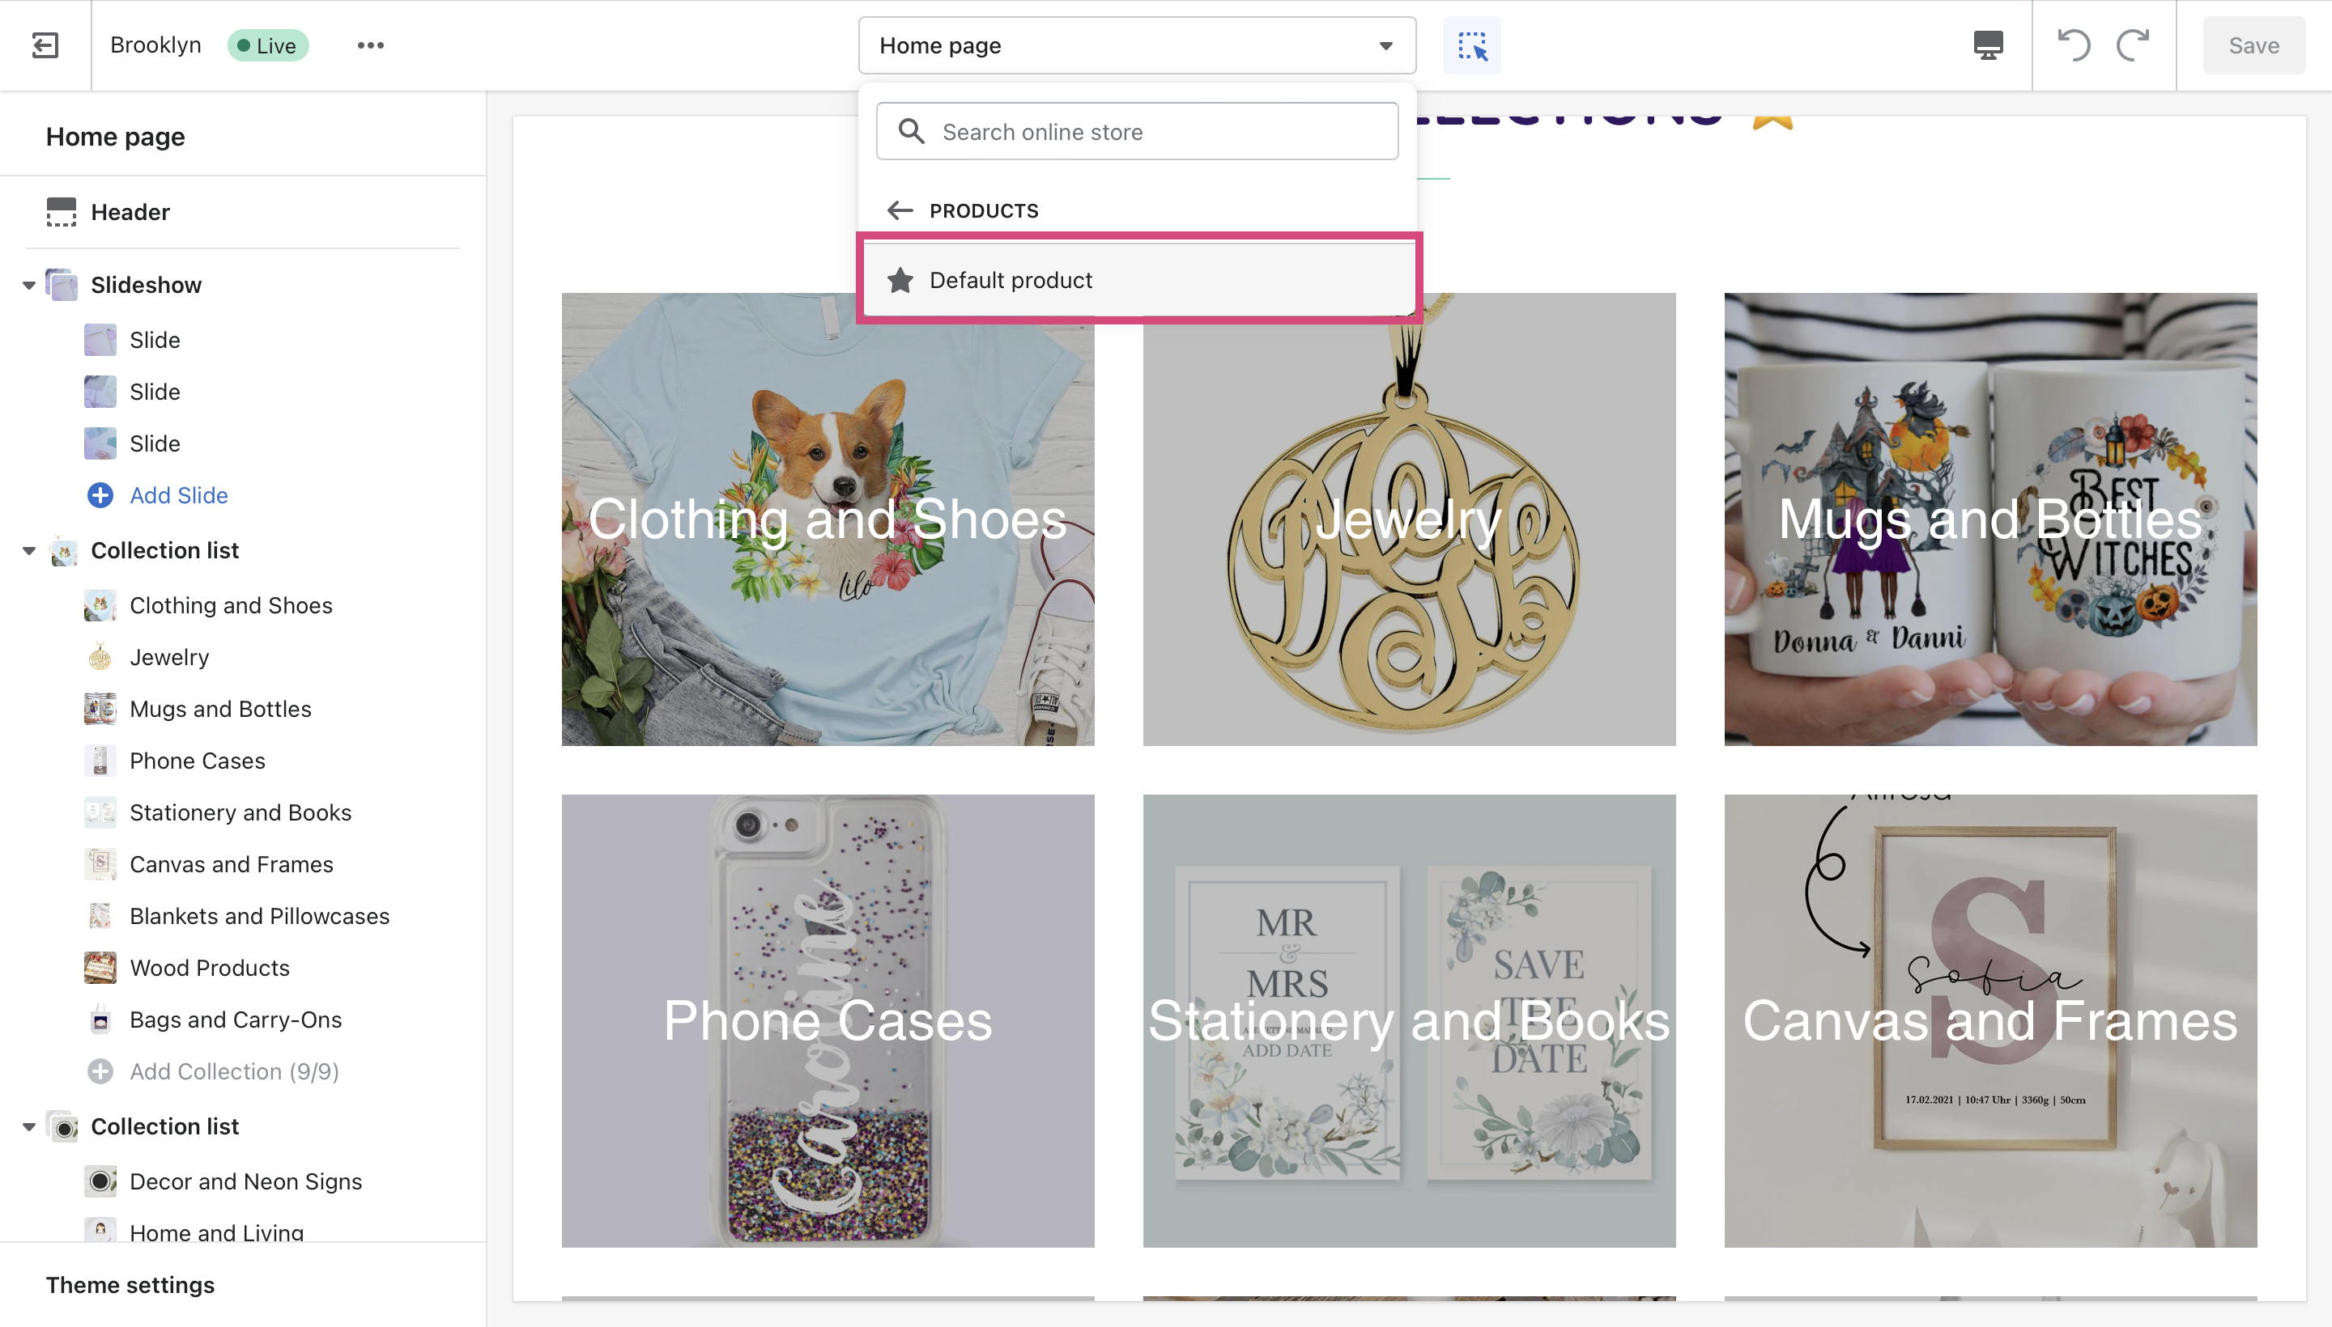Collapse the Slideshow section
The height and width of the screenshot is (1327, 2332).
[x=29, y=286]
